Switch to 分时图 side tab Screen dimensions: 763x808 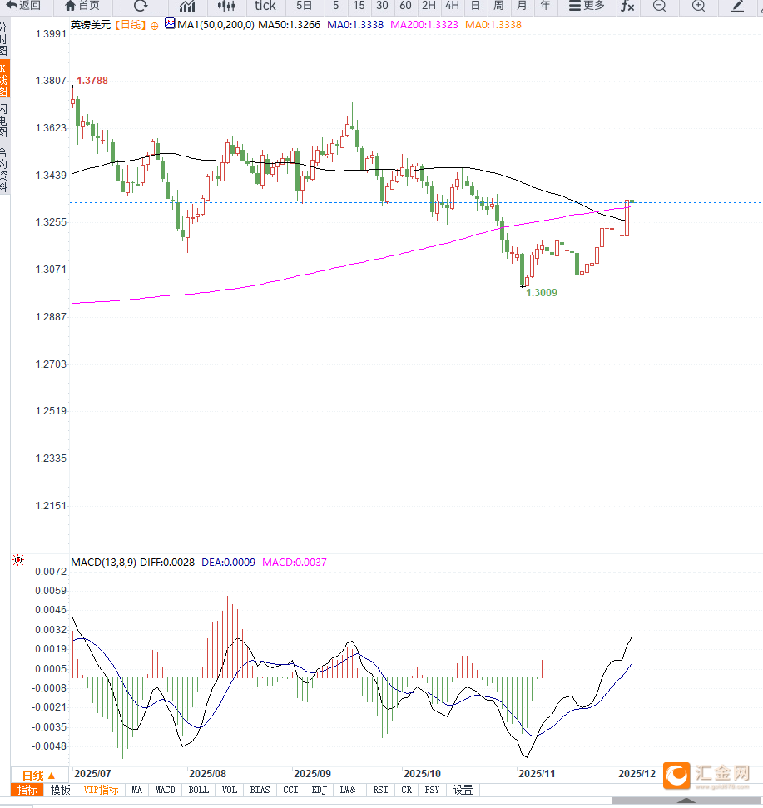[x=4, y=38]
